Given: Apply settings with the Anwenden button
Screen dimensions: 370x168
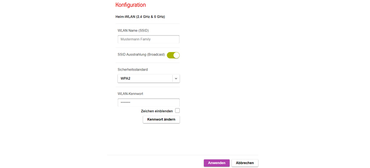Looking at the screenshot, I should 216,163.
